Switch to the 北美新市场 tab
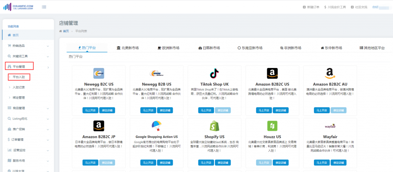Screen dimensions: 393x172 pos(127,48)
